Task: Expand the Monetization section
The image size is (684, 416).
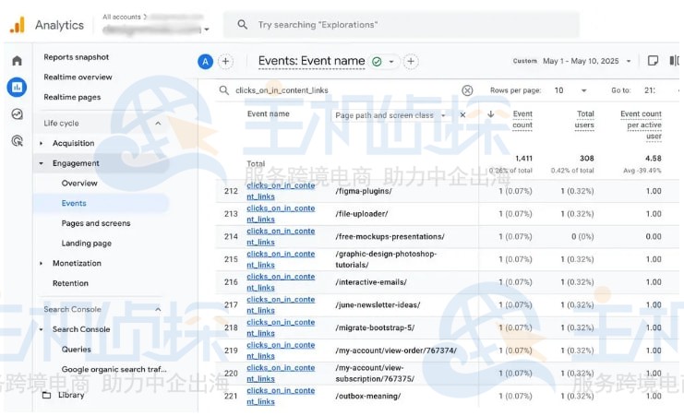Action: [x=42, y=264]
